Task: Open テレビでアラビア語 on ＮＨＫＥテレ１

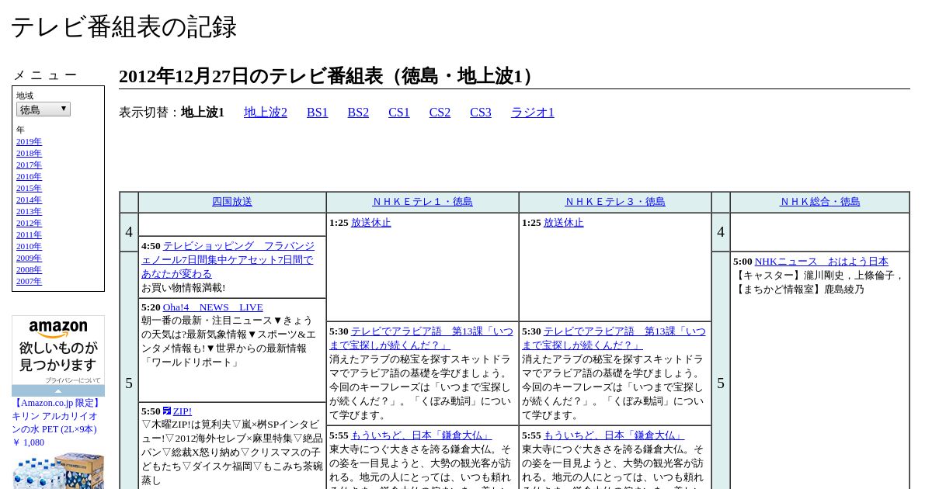Action: click(x=422, y=338)
